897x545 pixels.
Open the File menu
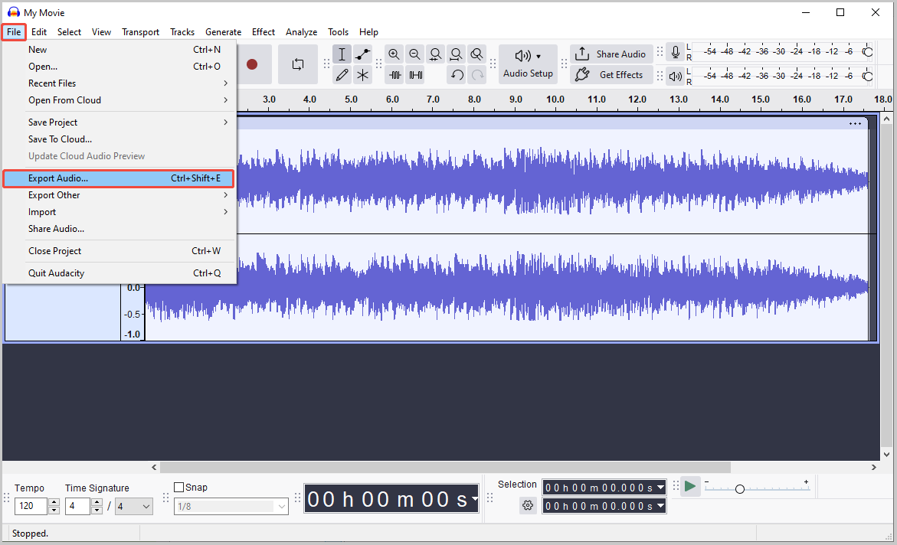point(14,32)
